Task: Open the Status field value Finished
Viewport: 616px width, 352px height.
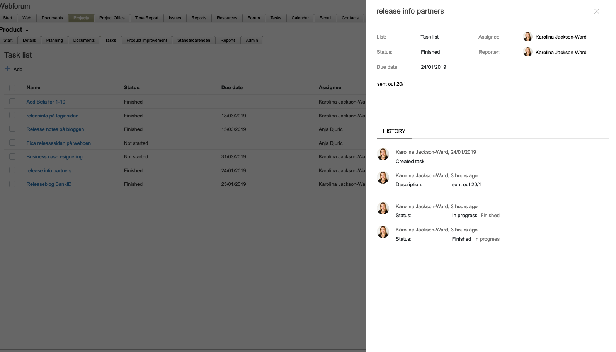Action: (430, 52)
